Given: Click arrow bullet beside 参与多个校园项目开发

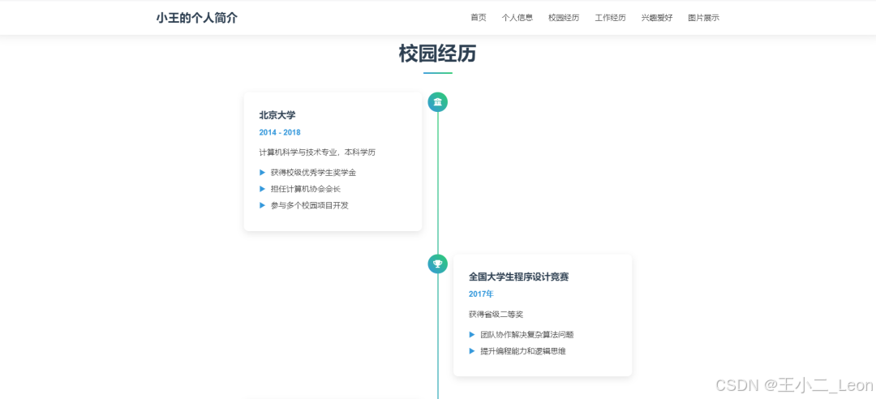Looking at the screenshot, I should point(262,205).
